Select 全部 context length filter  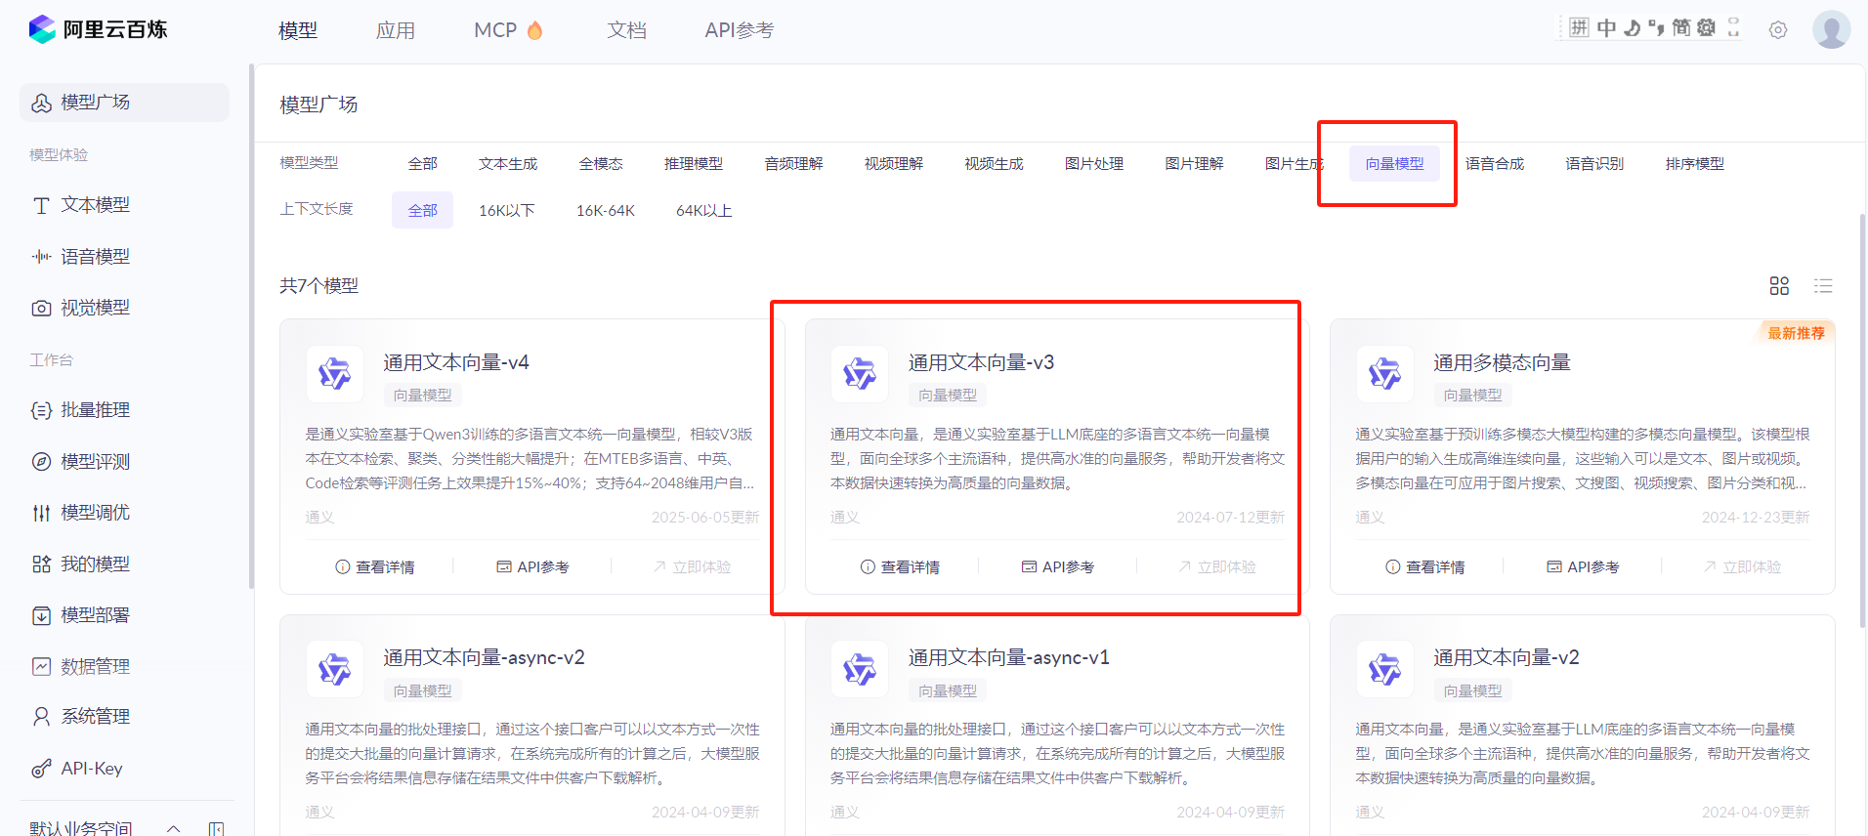click(x=422, y=210)
